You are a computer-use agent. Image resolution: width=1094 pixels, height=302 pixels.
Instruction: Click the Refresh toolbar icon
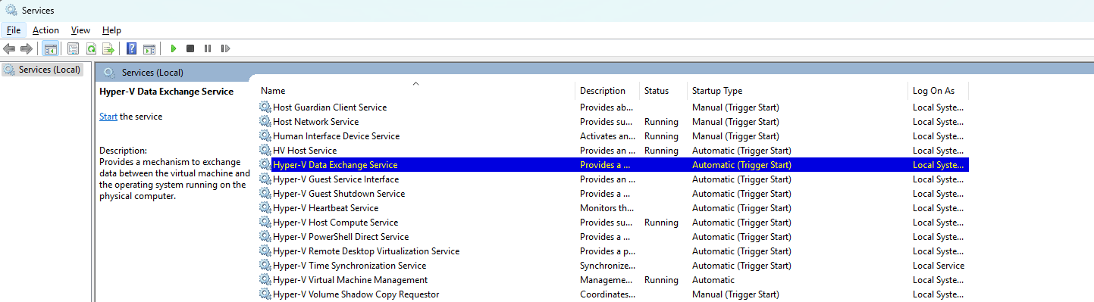click(x=91, y=48)
